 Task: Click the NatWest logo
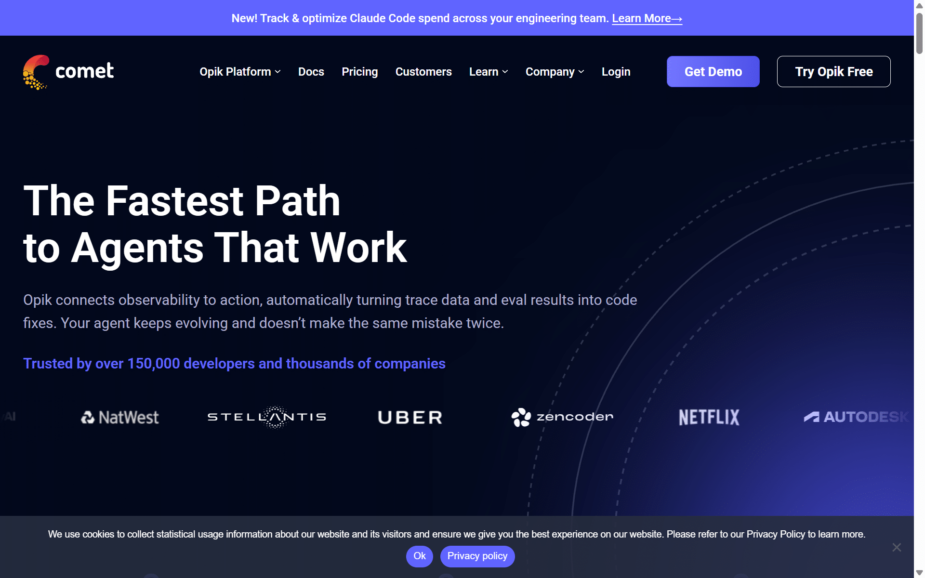pyautogui.click(x=120, y=417)
